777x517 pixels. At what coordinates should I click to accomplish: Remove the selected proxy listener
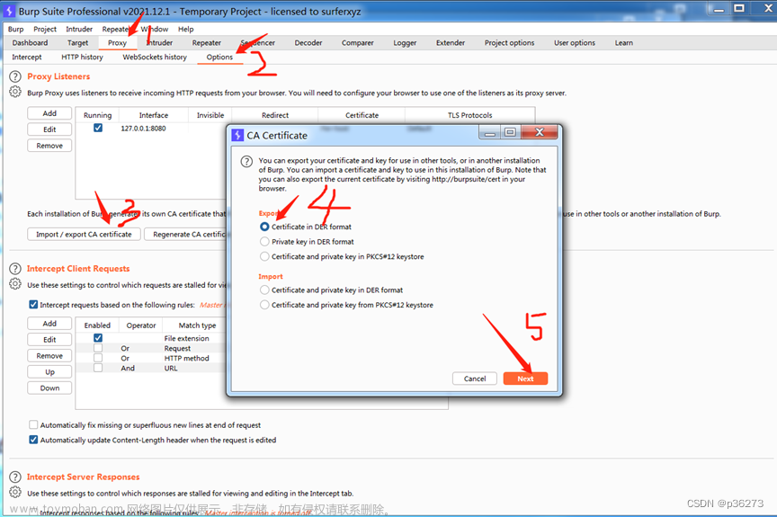(49, 146)
